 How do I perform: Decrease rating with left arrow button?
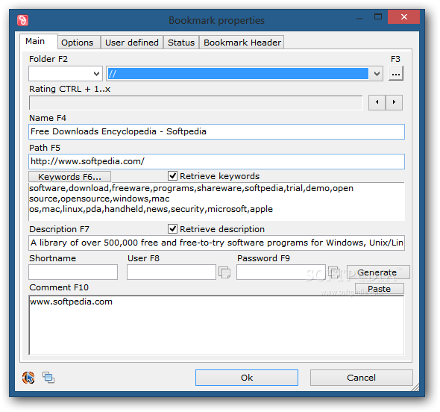(377, 102)
